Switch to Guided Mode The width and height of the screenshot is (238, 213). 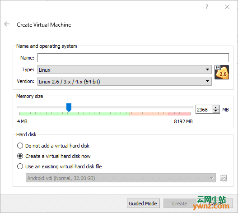pyautogui.click(x=143, y=204)
